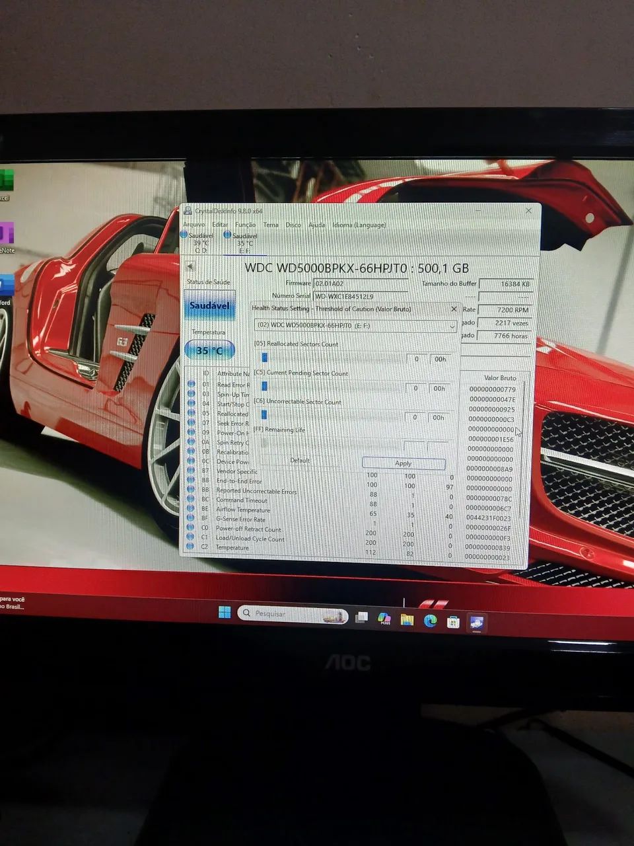
Task: Click CrystalDiskInfo icon on the taskbar
Action: (x=476, y=623)
